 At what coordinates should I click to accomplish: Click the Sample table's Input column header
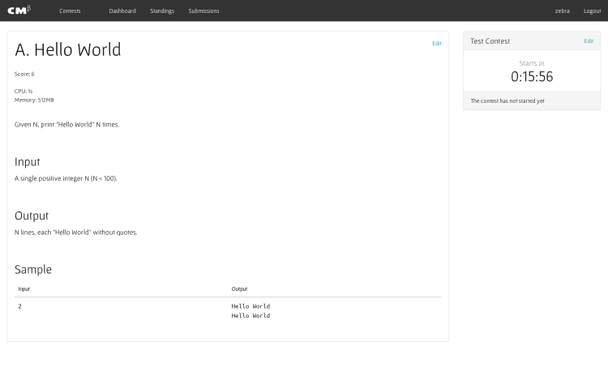[24, 289]
